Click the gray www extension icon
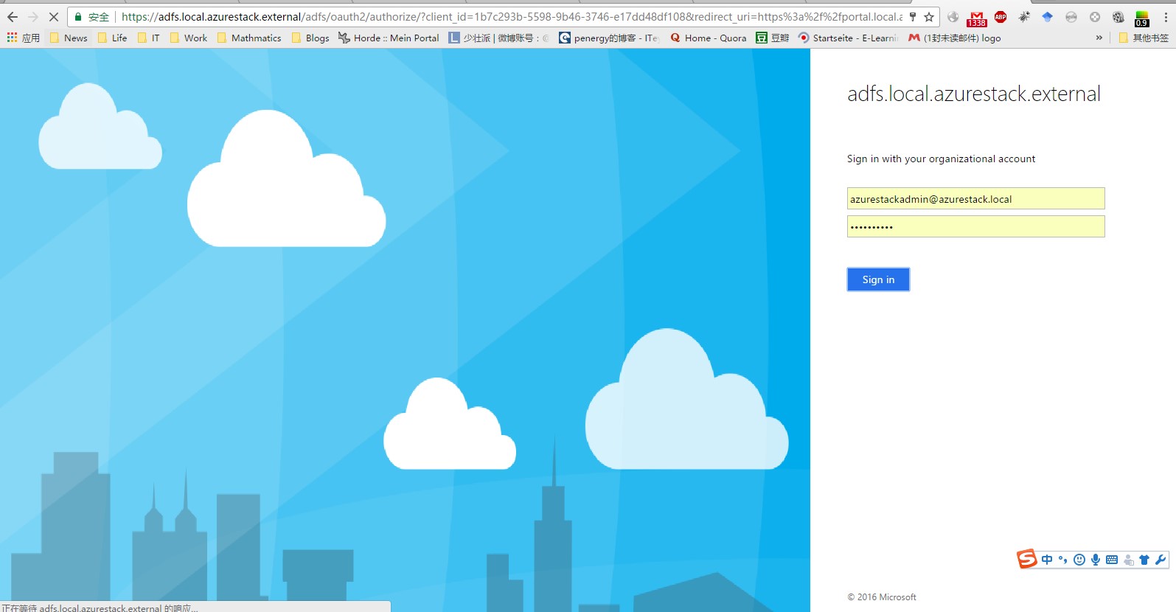 tap(1071, 17)
